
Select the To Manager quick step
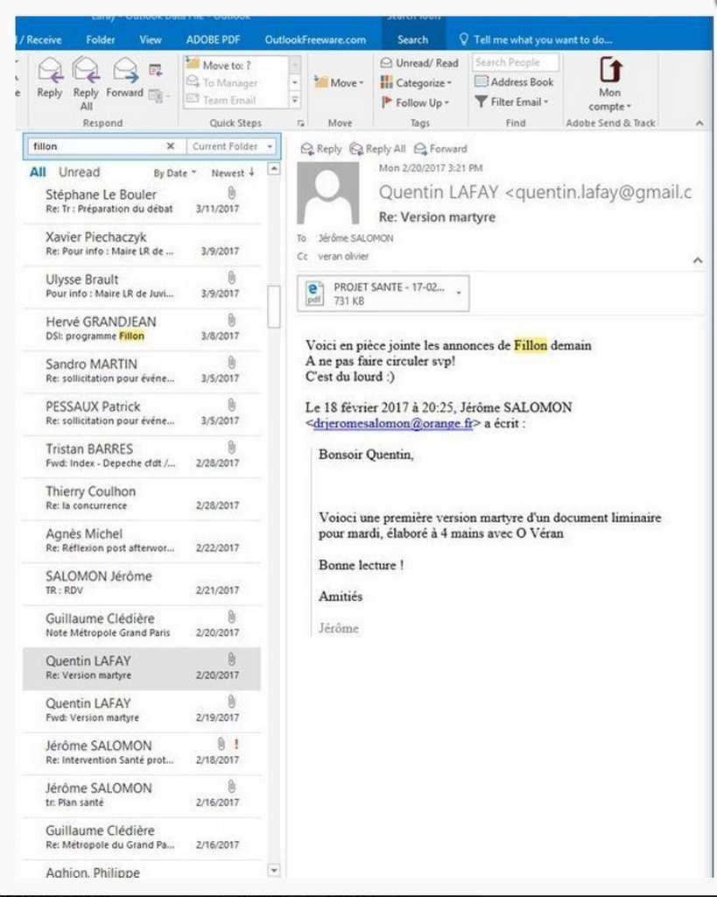click(236, 83)
